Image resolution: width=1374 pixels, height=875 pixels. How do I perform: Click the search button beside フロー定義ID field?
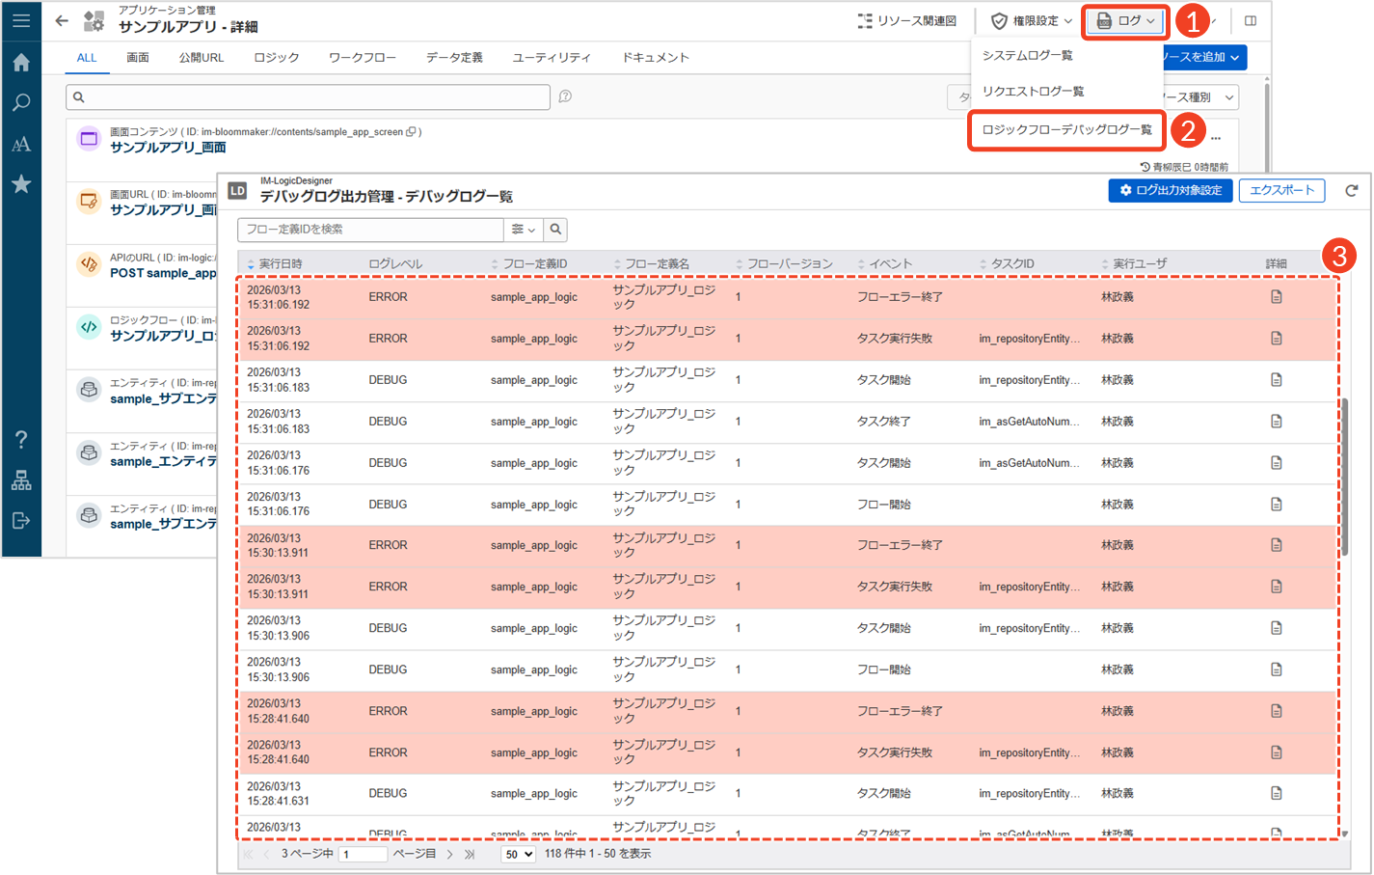point(555,230)
